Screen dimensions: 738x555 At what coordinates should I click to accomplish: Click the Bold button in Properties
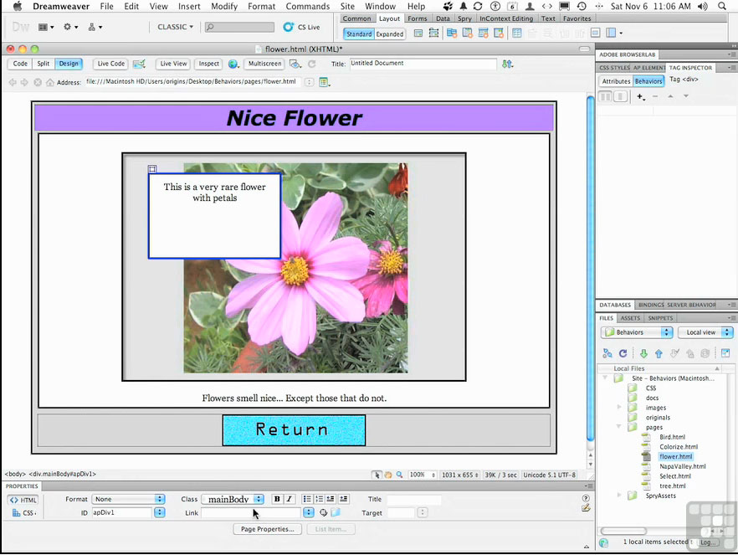point(277,499)
